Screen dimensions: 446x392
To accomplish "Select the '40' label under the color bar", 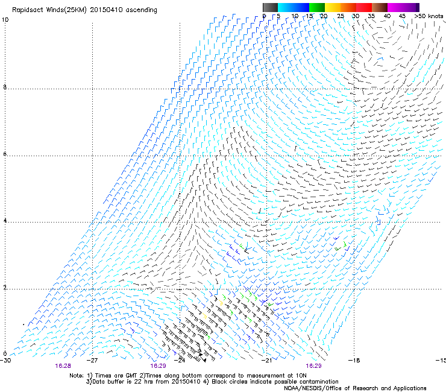I will 387,16.
